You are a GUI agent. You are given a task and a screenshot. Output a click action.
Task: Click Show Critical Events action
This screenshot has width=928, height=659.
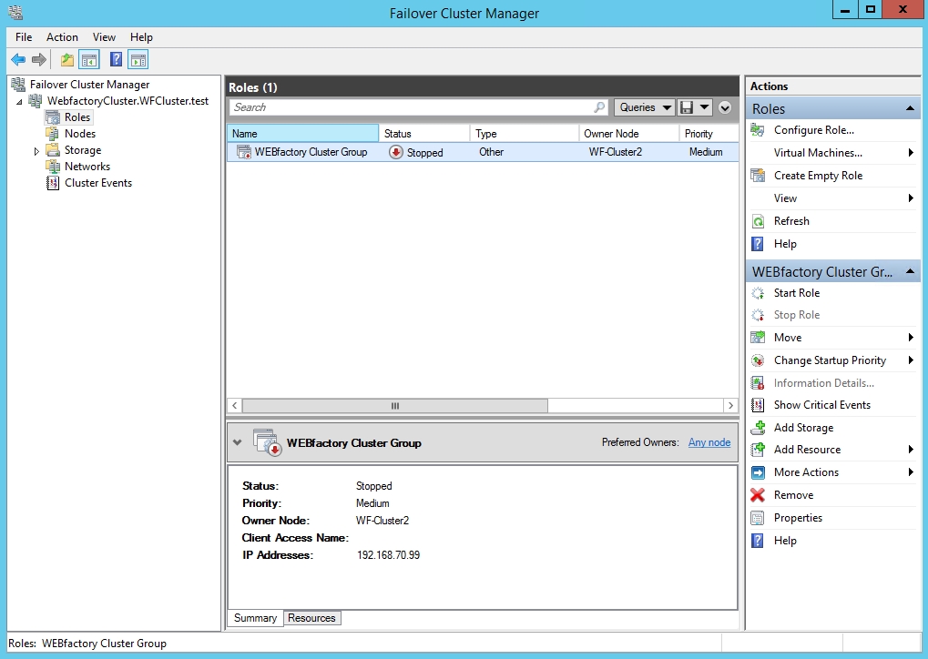(x=821, y=405)
